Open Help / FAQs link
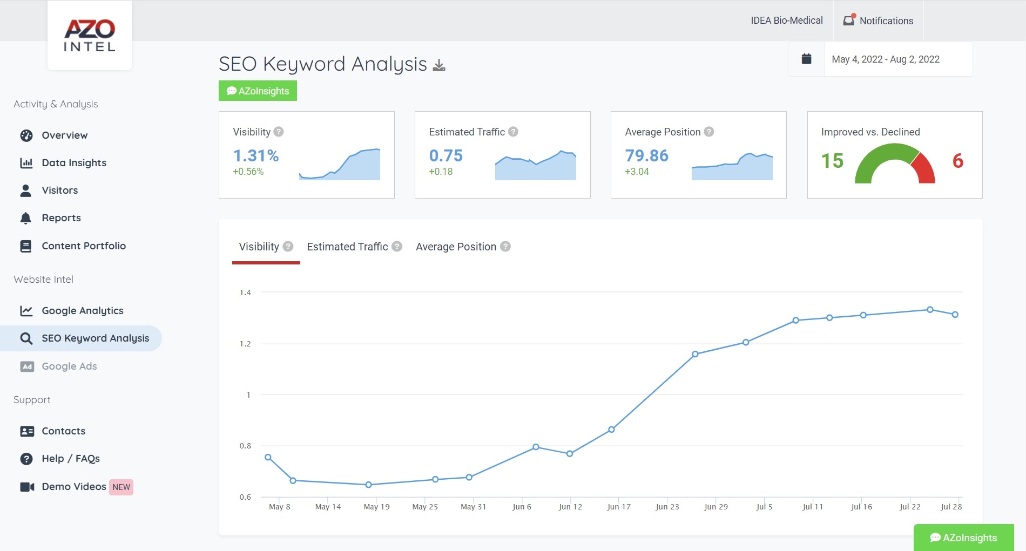1026x551 pixels. tap(71, 459)
